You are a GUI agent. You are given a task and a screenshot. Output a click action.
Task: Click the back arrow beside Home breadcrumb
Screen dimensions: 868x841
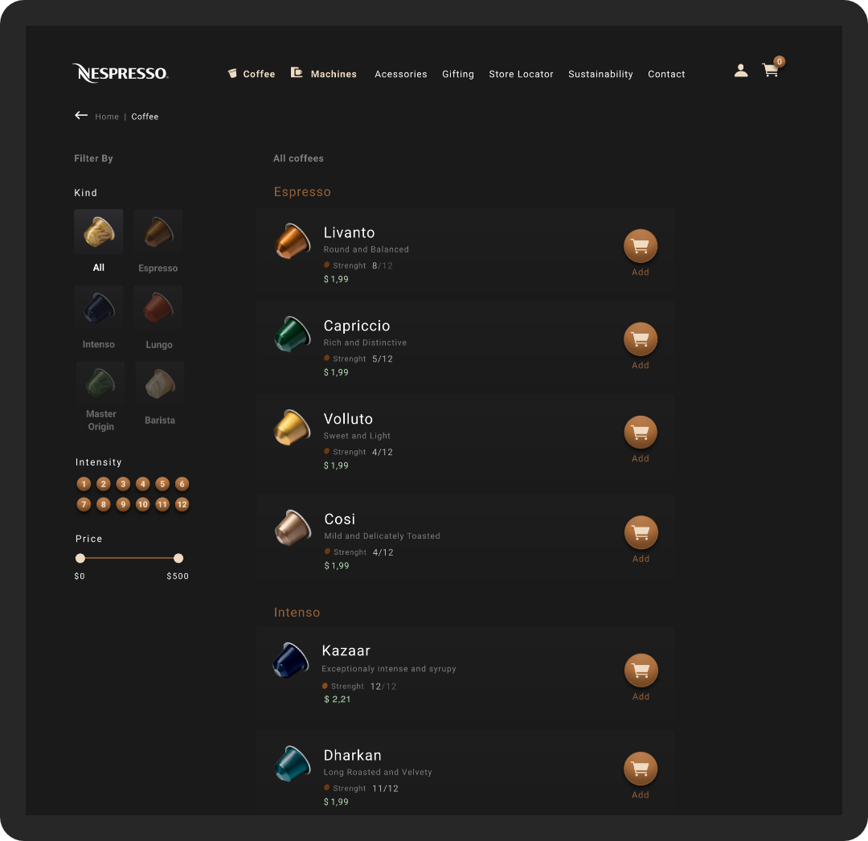[81, 115]
